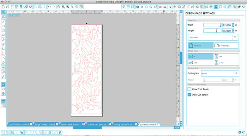The height and width of the screenshot is (136, 247).
Task: Undo the last action with the arrow icon
Action: (49, 7)
